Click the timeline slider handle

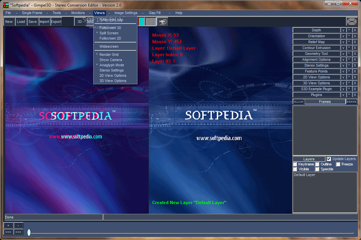pos(29,232)
